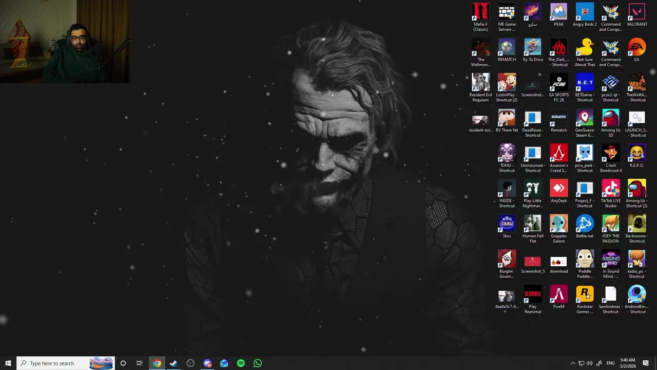
Task: Open the Windows Start menu
Action: (8, 363)
